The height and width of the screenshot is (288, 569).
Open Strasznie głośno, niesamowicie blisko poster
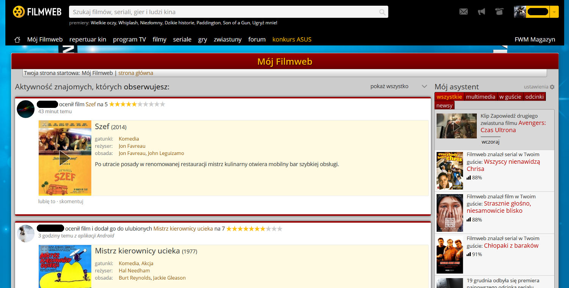450,213
